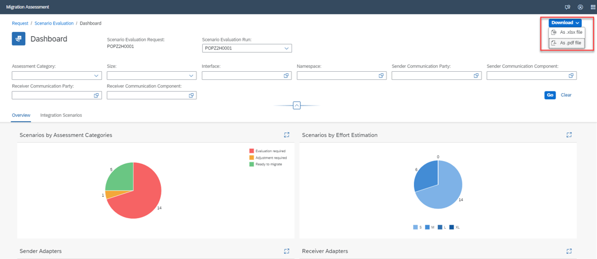Click the POPZ2H0001 request value text

121,46
